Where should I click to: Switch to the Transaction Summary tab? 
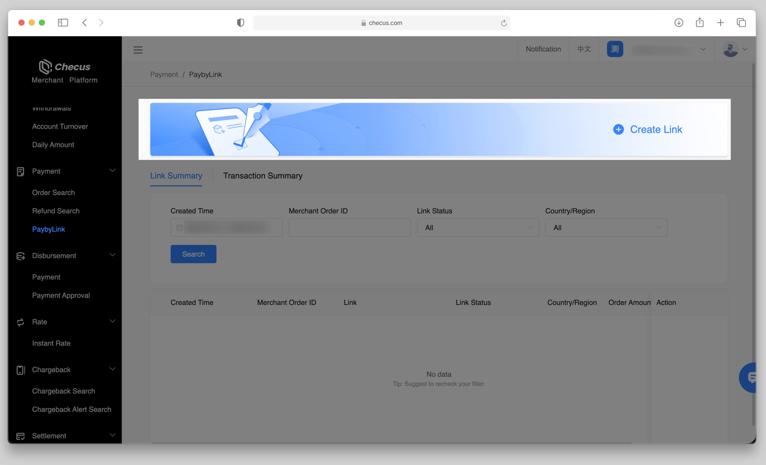coord(262,176)
